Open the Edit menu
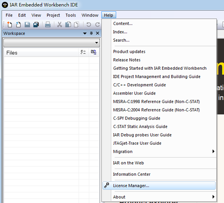This screenshot has height=203, width=224. pyautogui.click(x=22, y=15)
